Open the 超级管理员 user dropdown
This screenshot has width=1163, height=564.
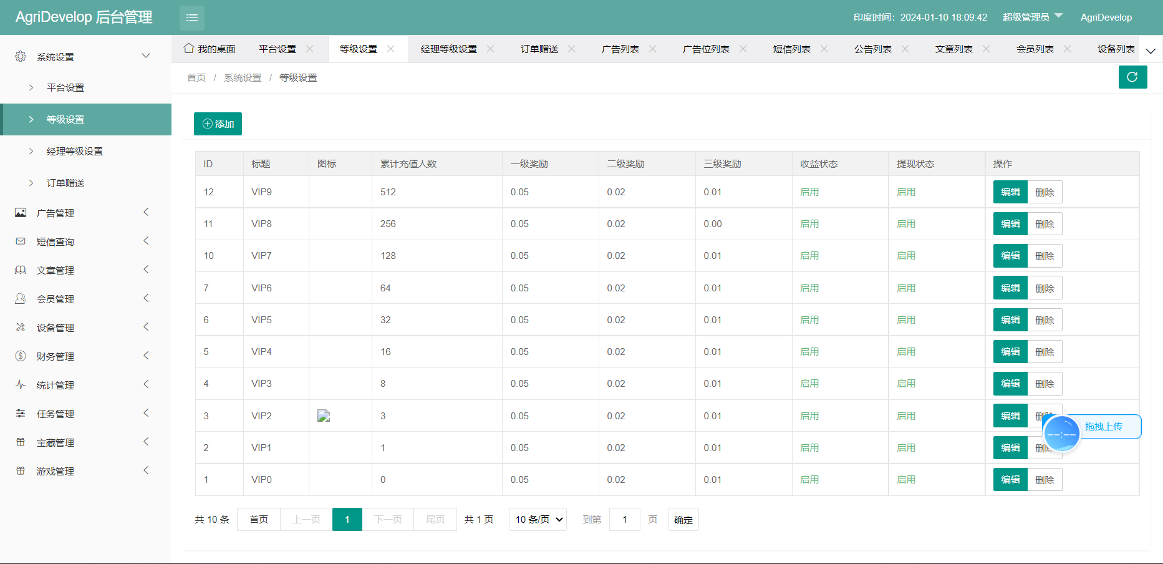tap(1032, 17)
